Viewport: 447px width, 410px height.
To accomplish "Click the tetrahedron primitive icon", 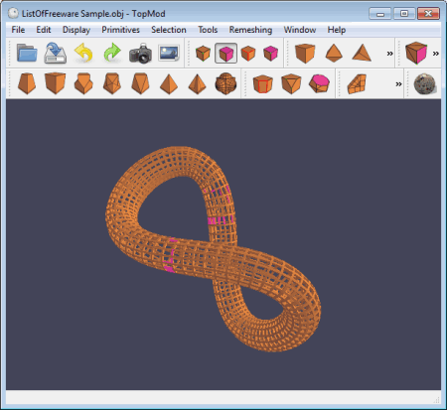I will coord(362,53).
